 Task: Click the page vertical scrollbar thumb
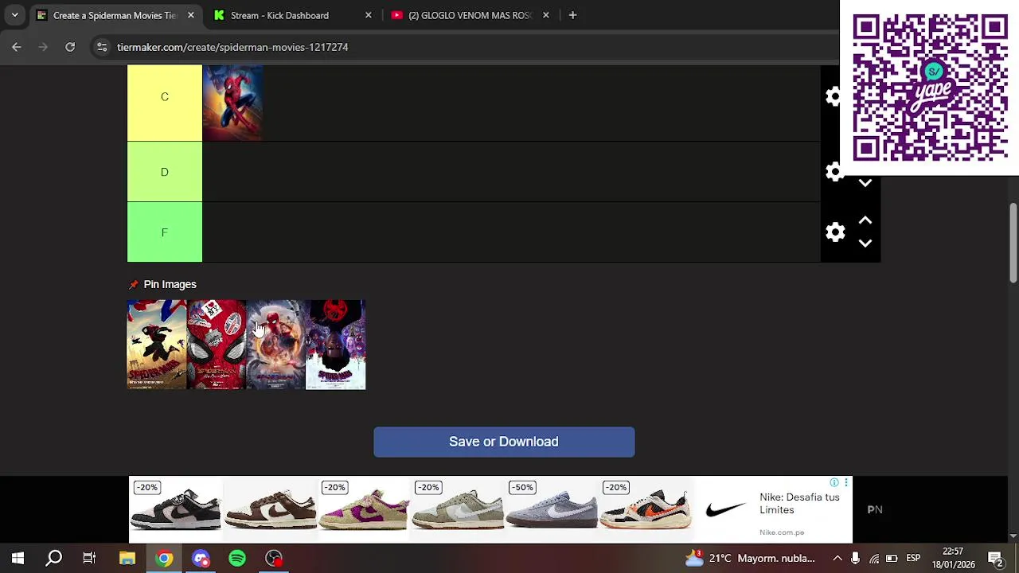pos(1013,243)
